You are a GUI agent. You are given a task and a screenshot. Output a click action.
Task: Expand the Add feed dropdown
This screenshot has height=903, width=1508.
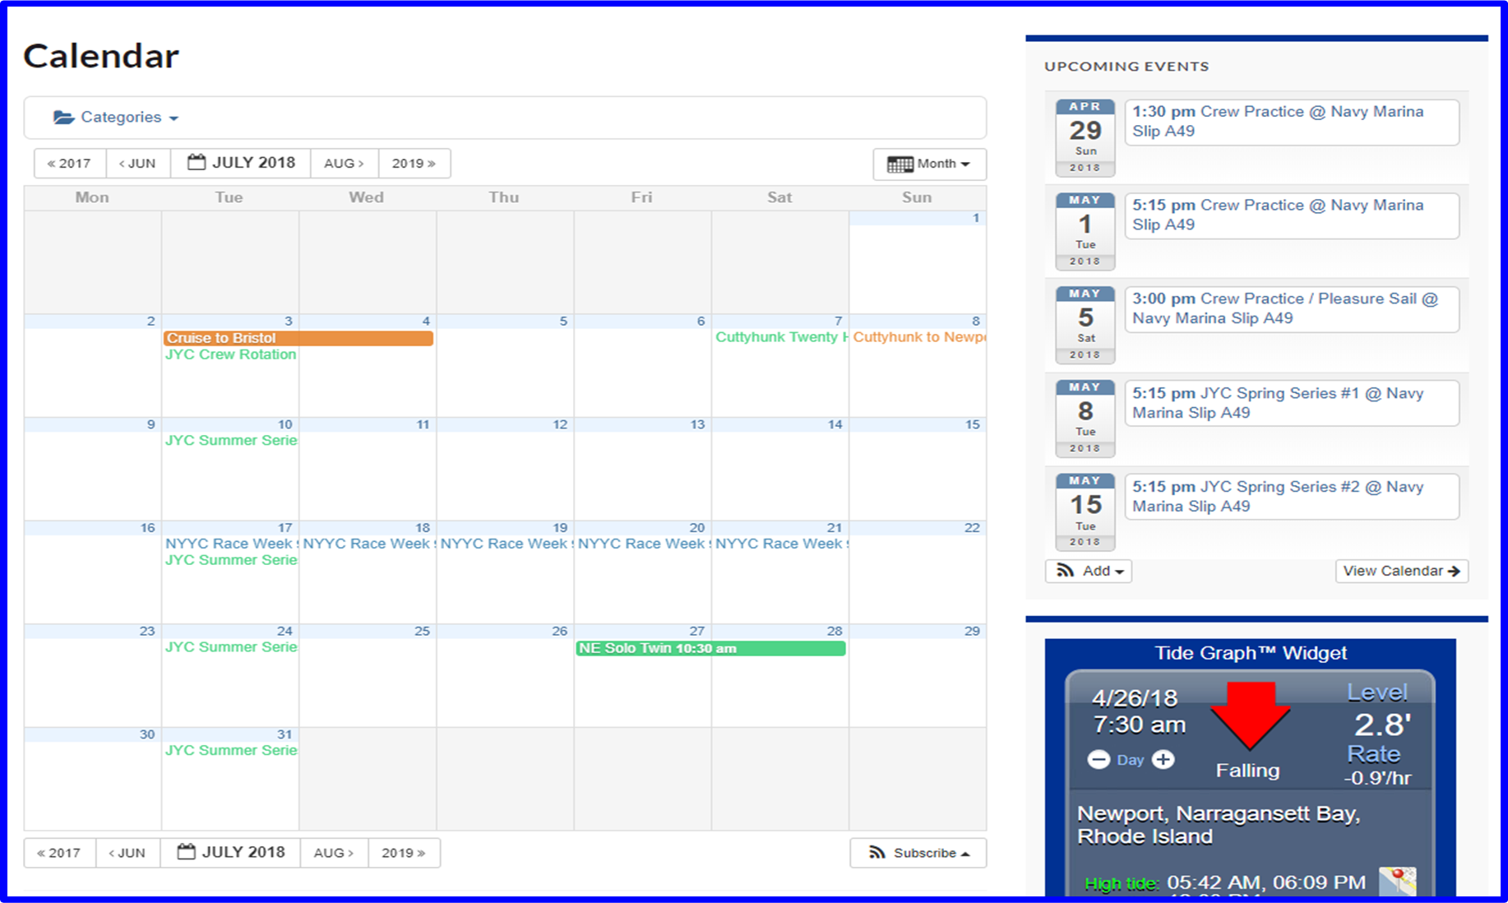(1088, 571)
